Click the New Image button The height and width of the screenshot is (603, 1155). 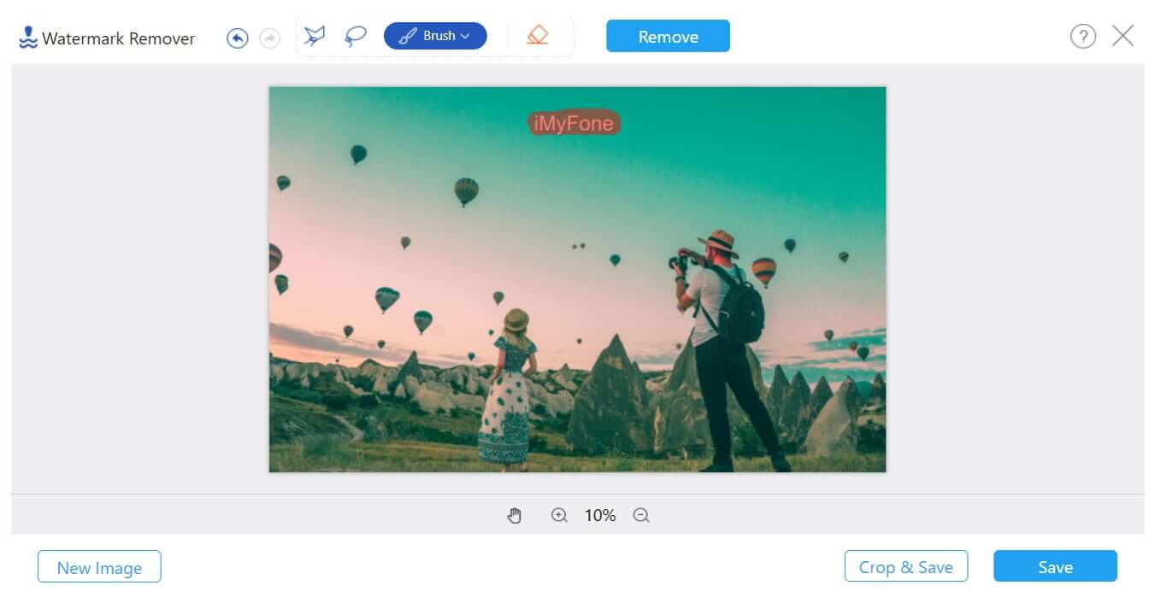tap(99, 566)
